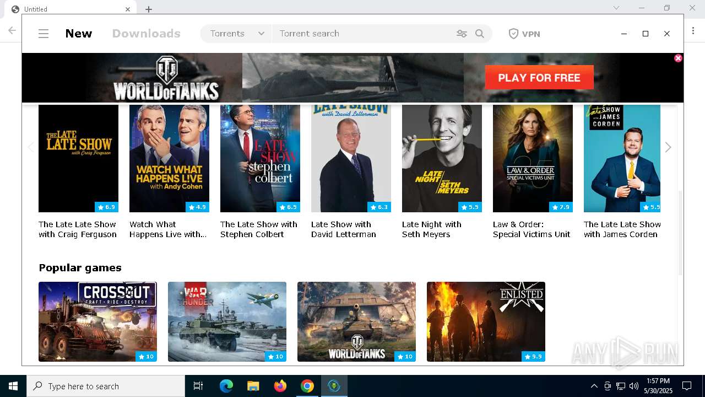The height and width of the screenshot is (397, 705).
Task: Click title 'The Late Show with Stephen Colbert'
Action: pyautogui.click(x=259, y=229)
